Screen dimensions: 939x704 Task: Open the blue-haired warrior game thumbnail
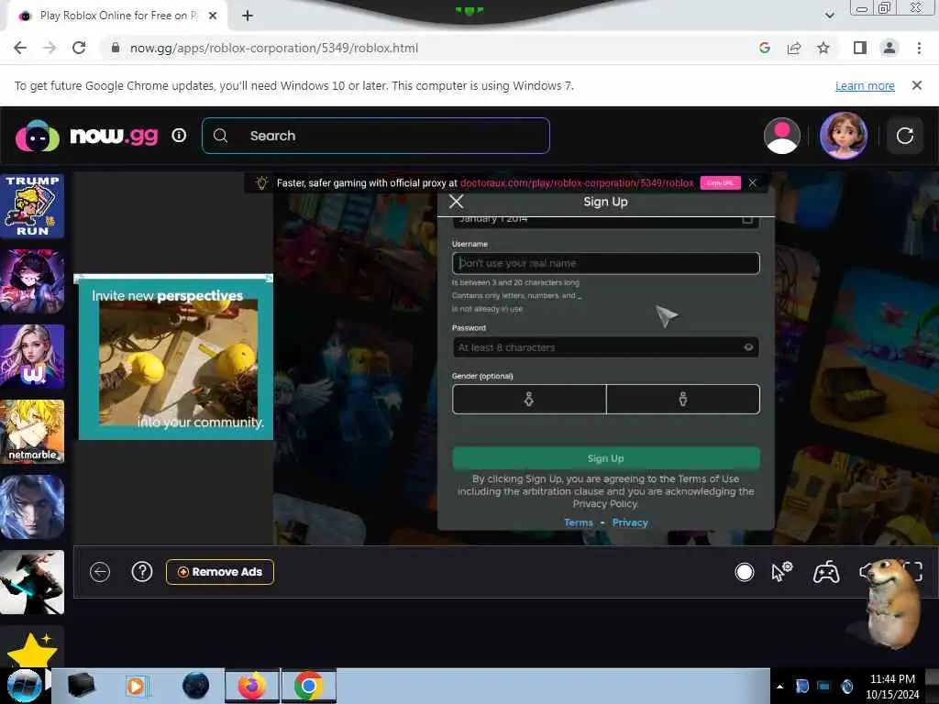point(32,507)
